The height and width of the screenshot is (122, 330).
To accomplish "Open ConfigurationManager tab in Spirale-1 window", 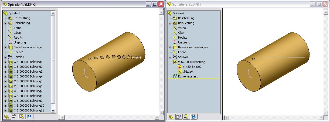I will [22, 117].
